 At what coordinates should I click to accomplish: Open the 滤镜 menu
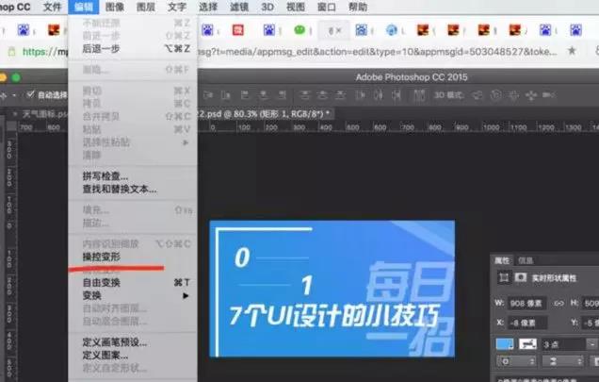point(239,7)
